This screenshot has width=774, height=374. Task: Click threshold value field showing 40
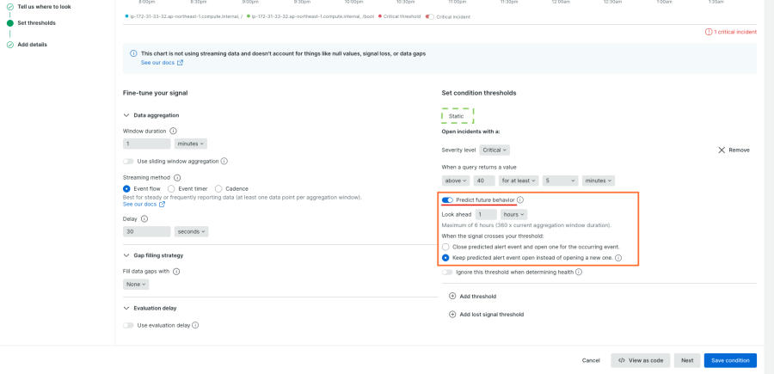pos(484,181)
